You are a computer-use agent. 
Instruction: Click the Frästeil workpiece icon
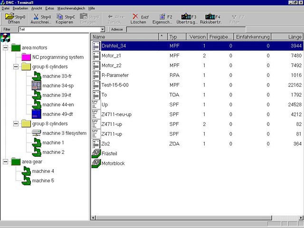click(96, 153)
